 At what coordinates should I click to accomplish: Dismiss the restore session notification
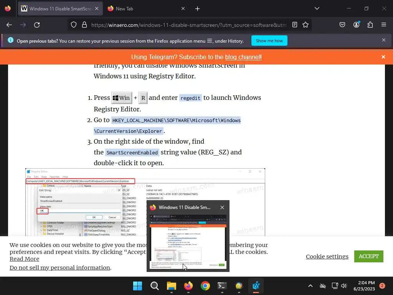tap(384, 40)
